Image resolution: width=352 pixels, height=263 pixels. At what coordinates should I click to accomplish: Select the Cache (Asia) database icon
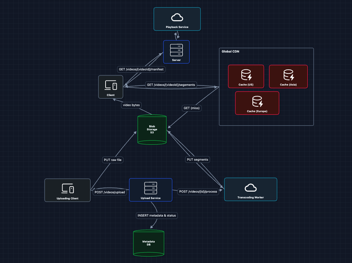click(x=288, y=74)
